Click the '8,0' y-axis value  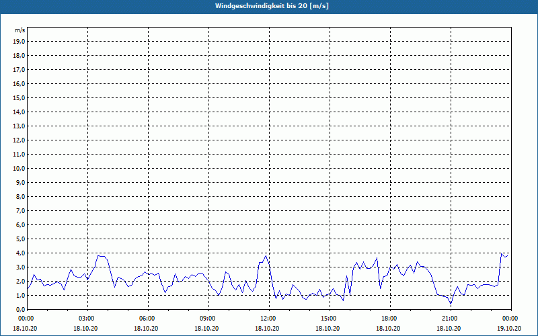21,196
